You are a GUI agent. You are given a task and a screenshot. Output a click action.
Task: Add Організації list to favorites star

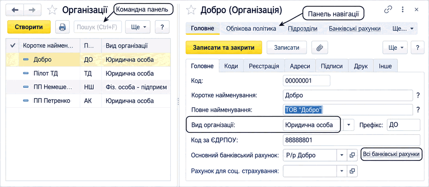coord(52,10)
